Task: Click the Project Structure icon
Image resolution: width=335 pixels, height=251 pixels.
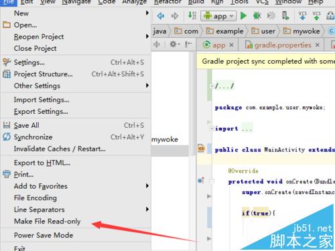Action: click(x=7, y=74)
